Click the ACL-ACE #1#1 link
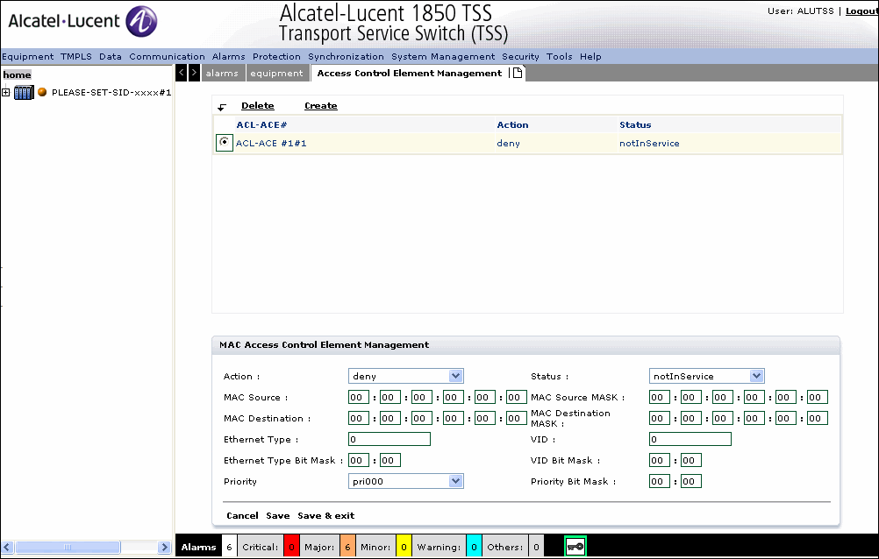Viewport: 879px width, 559px height. (x=271, y=144)
